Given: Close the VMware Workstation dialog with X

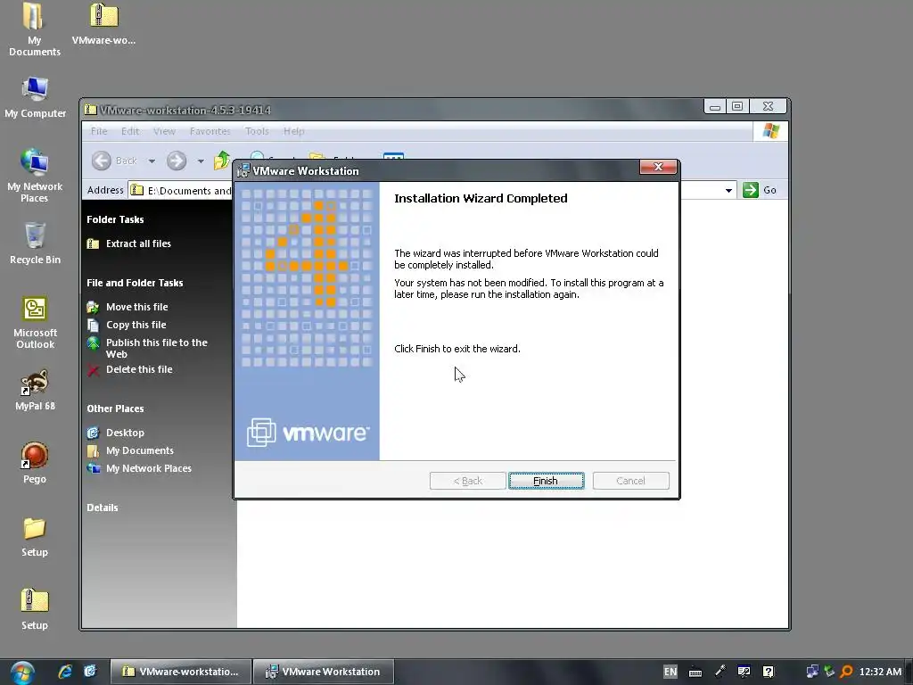Looking at the screenshot, I should coord(658,167).
